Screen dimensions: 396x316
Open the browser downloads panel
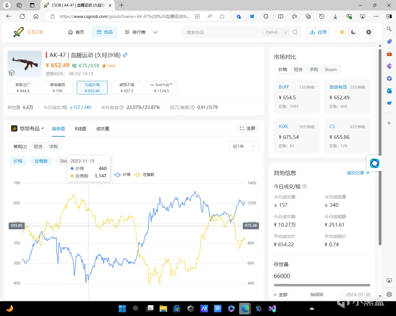point(335,16)
